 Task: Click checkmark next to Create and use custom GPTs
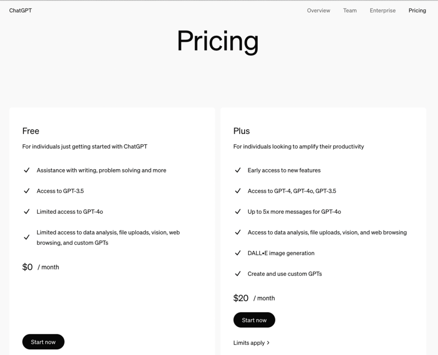pyautogui.click(x=238, y=274)
